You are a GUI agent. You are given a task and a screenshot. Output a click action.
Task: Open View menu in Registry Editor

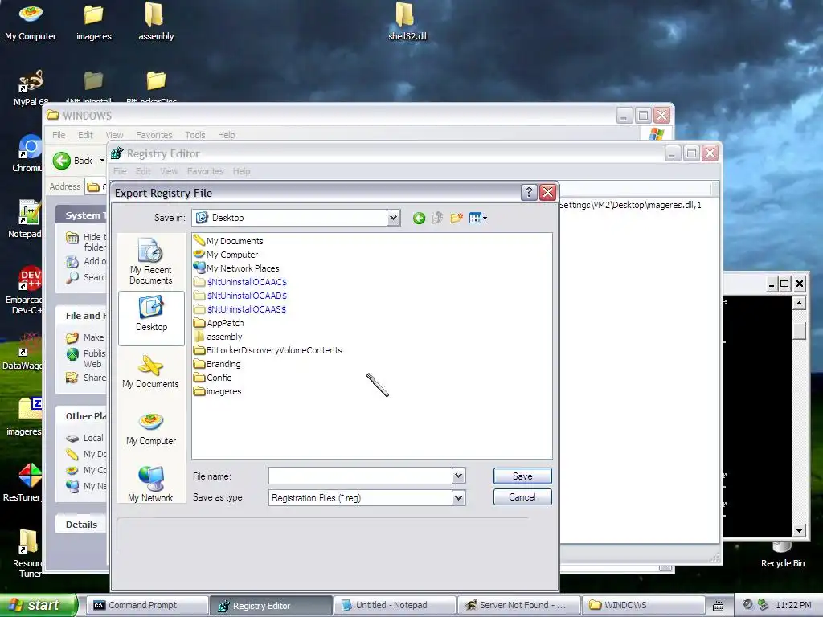click(x=169, y=171)
